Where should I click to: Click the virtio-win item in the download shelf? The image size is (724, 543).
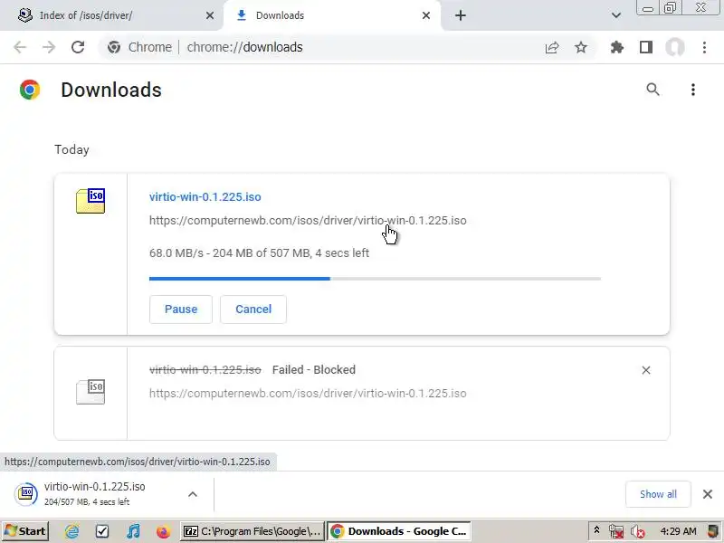95,493
